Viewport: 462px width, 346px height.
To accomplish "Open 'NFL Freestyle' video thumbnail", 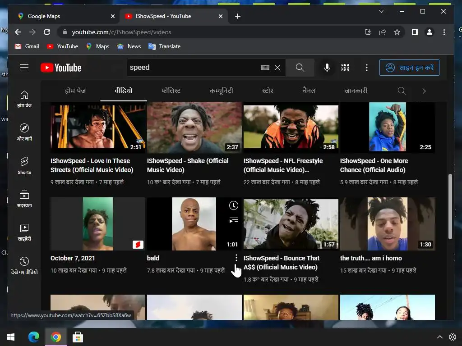I will [291, 127].
